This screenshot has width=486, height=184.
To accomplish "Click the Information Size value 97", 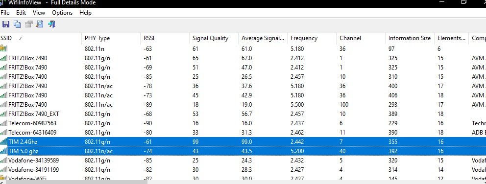I will 391,48.
